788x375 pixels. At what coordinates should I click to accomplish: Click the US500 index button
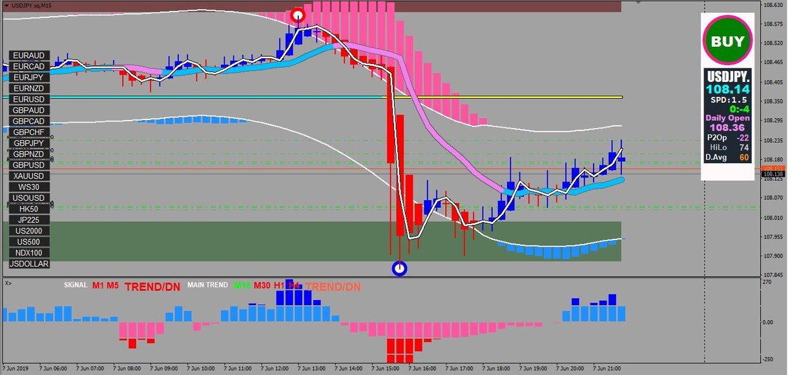click(x=29, y=242)
